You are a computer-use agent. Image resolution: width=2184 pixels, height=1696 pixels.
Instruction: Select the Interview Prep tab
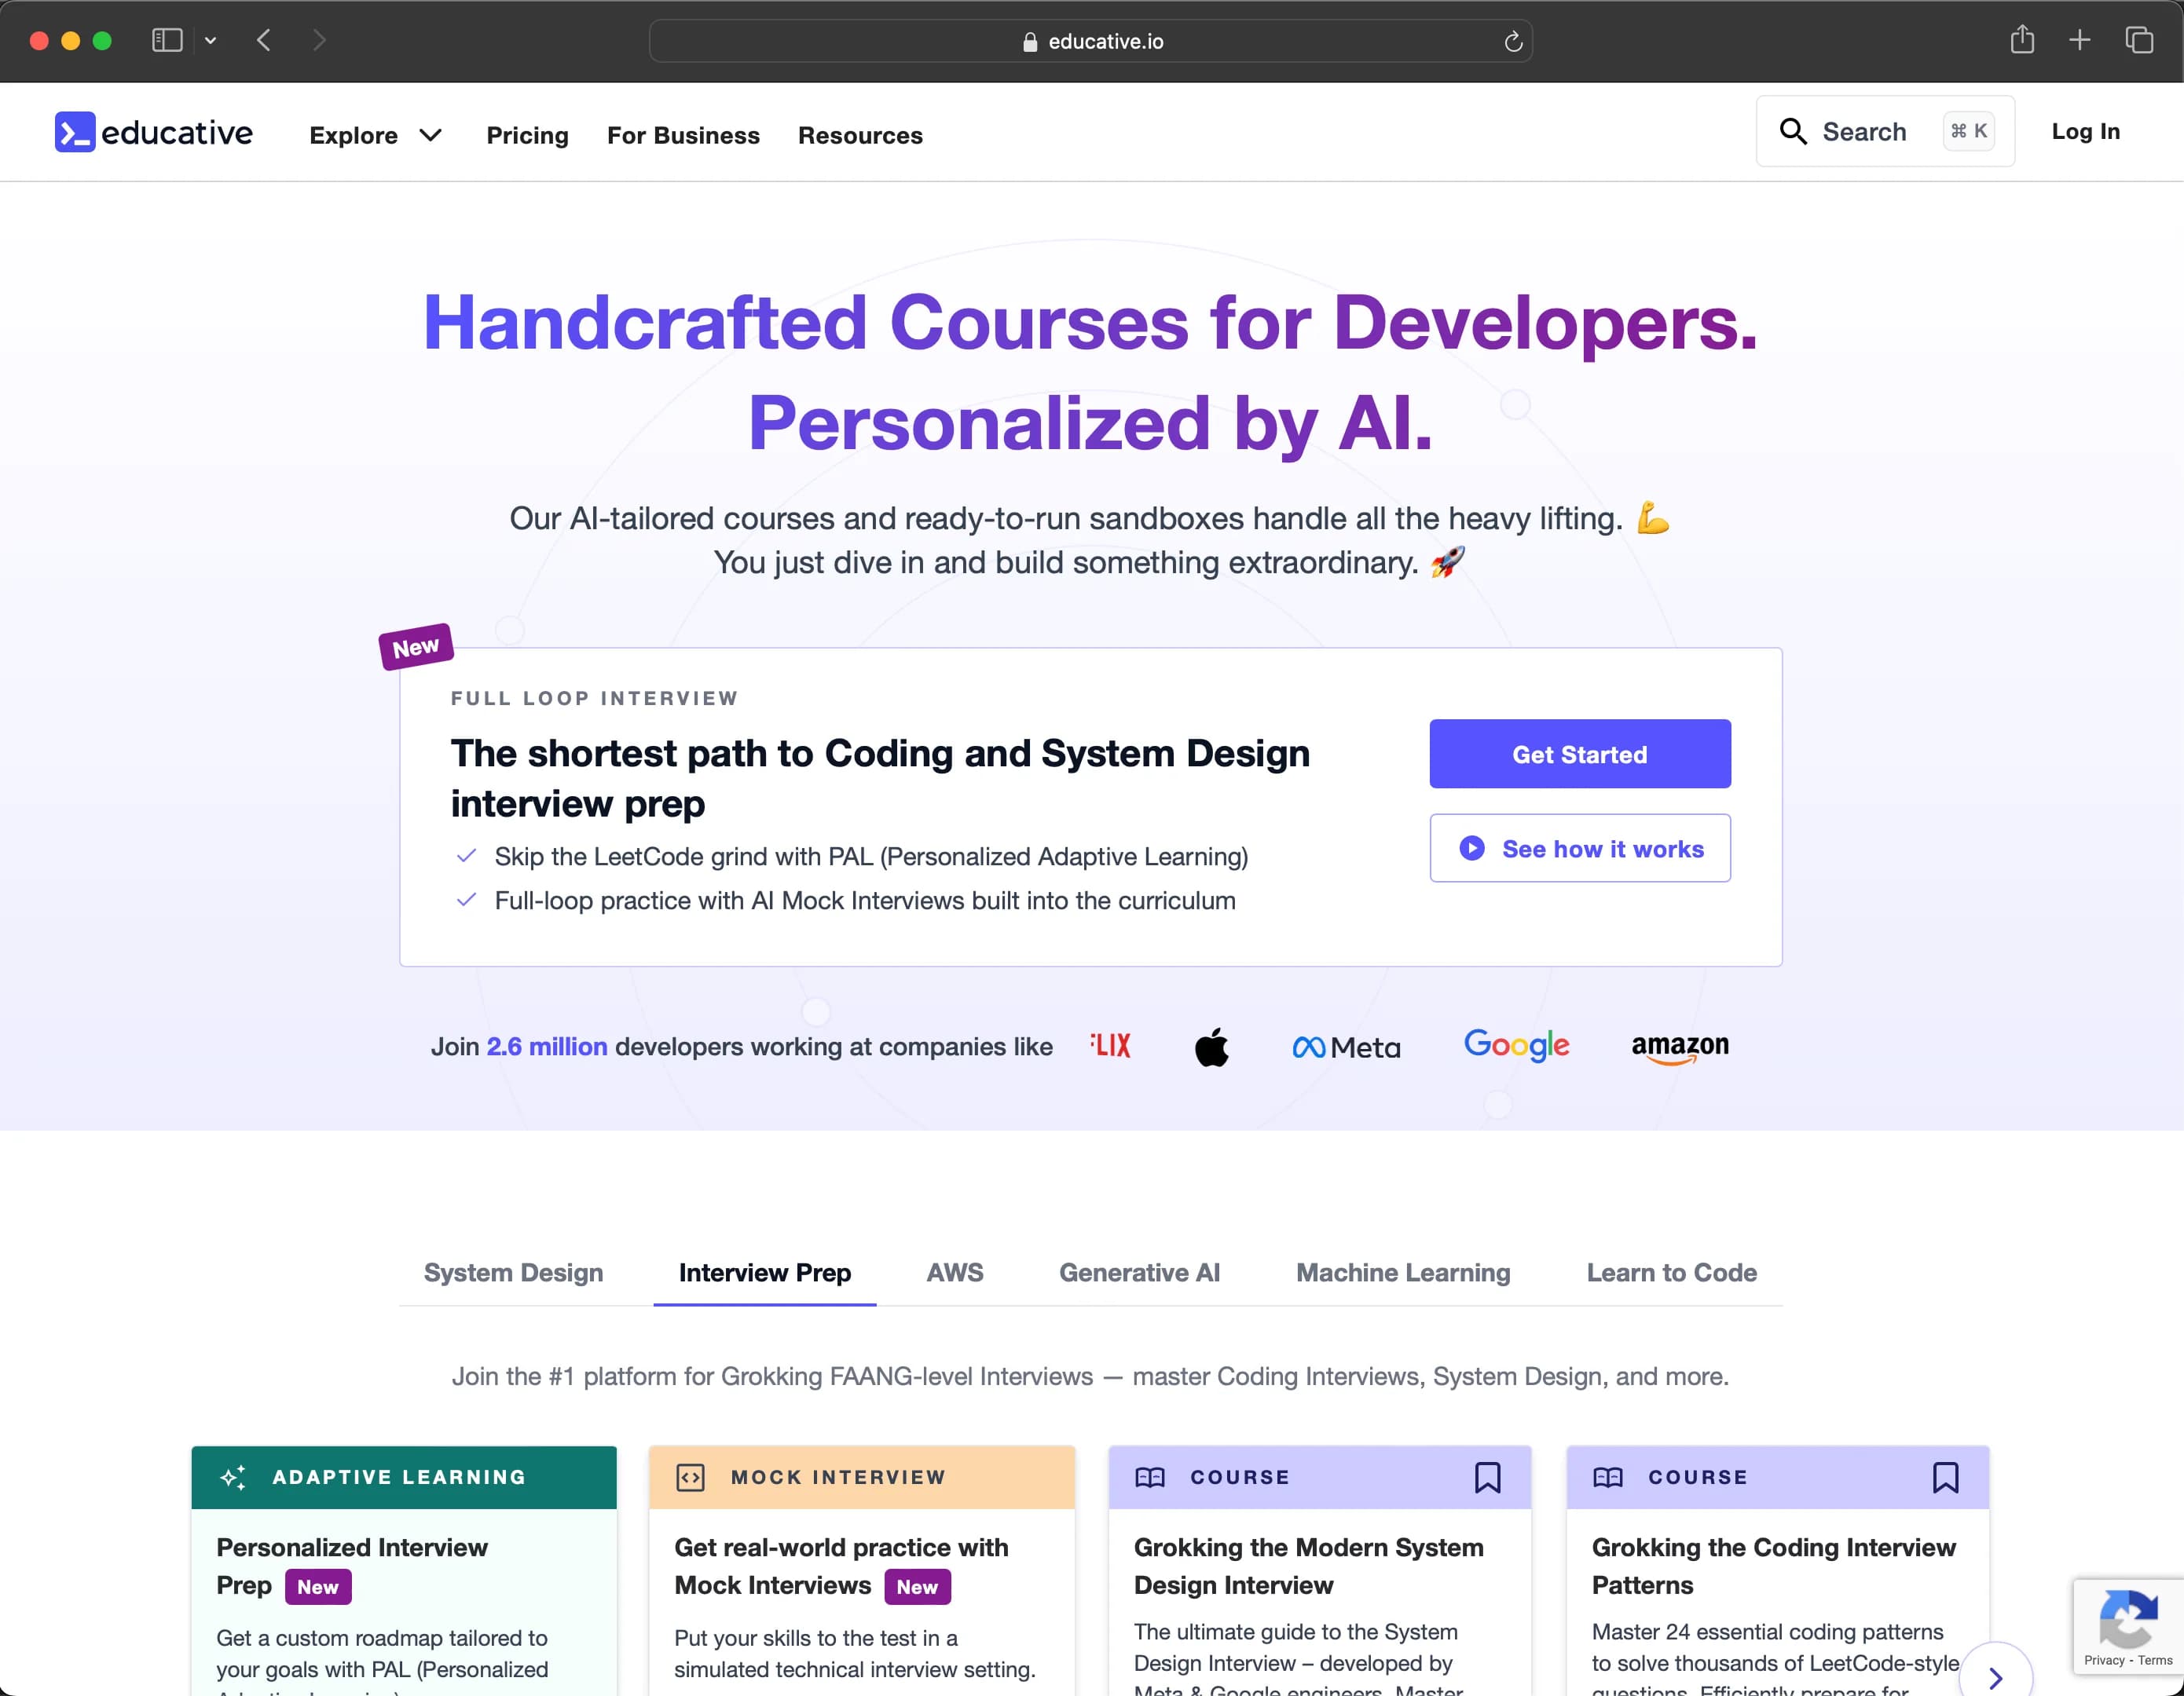[766, 1273]
